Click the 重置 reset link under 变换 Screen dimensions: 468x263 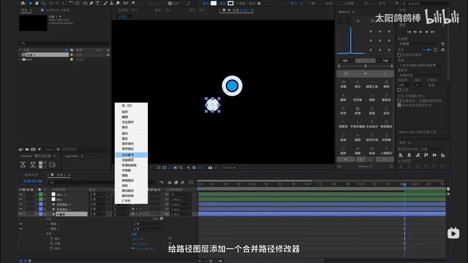[x=134, y=234]
